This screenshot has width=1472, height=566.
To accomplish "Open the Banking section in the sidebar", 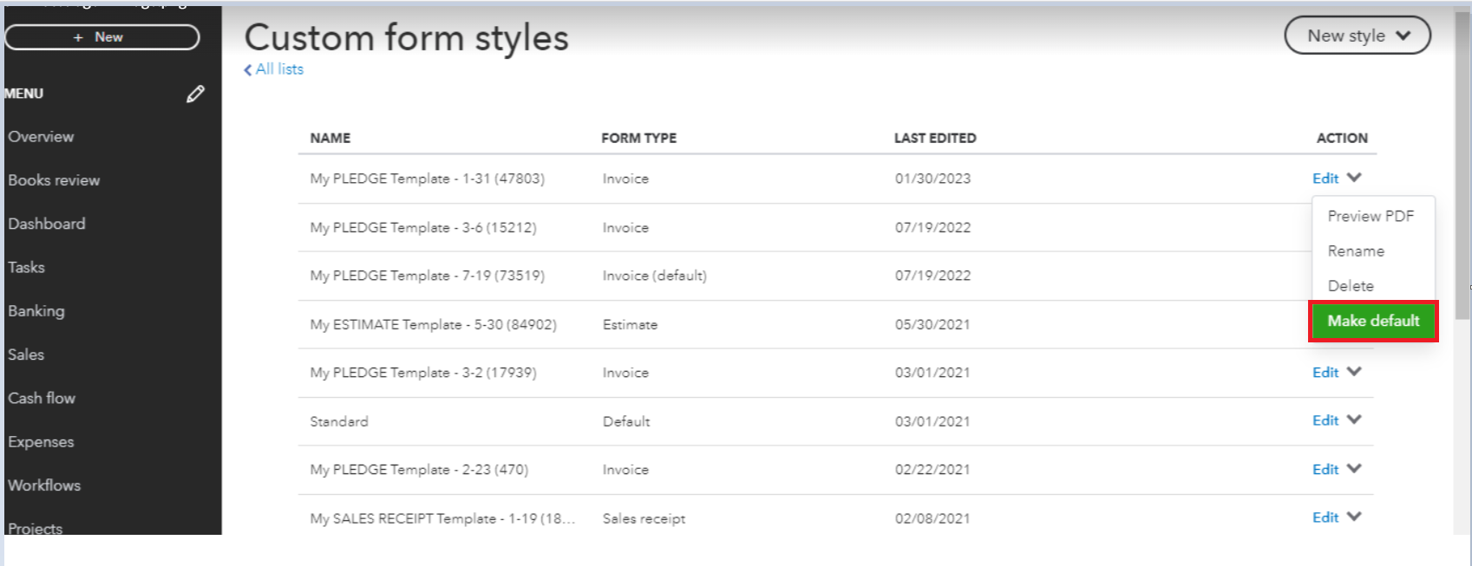I will point(36,310).
